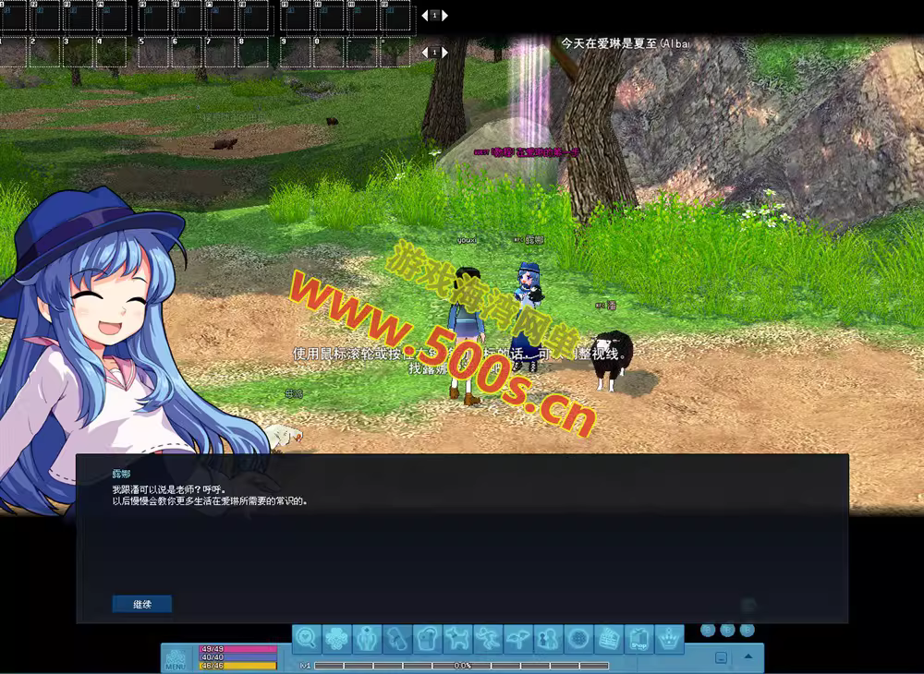Click the clapperboard icon in the toolbar
Image resolution: width=924 pixels, height=674 pixels.
pos(608,638)
